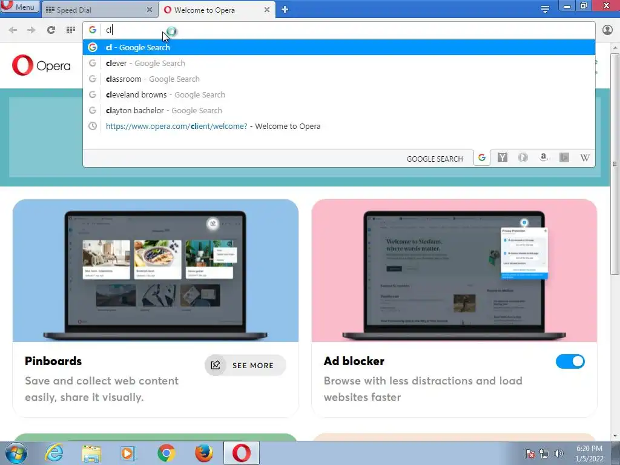The width and height of the screenshot is (620, 465).
Task: Open Action Center flag in tray
Action: pos(530,453)
